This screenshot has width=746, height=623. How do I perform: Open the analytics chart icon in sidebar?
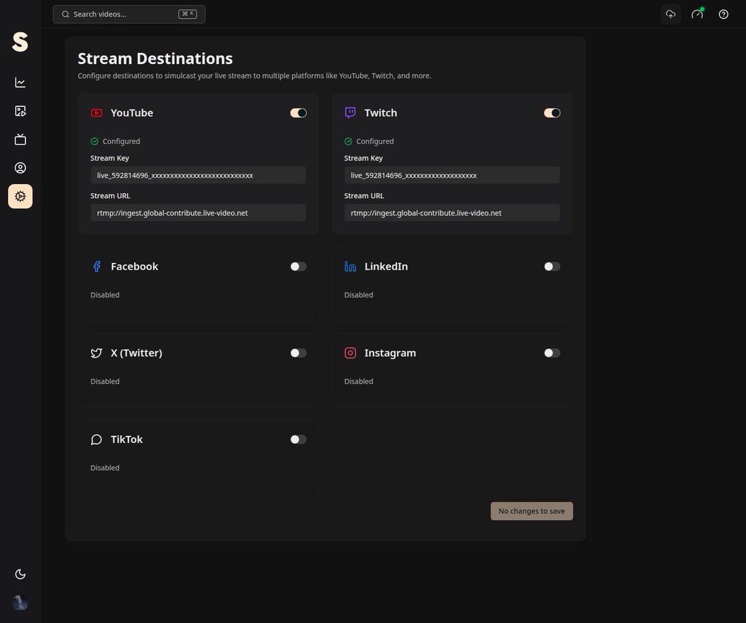click(x=21, y=83)
